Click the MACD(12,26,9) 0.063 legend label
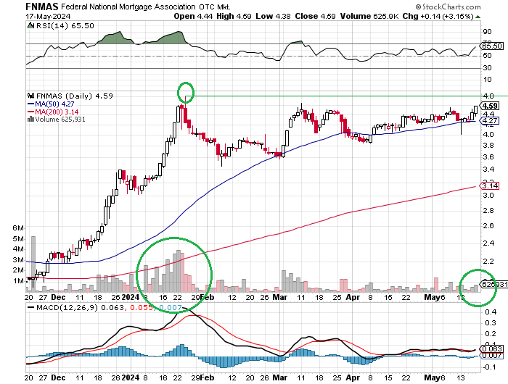This screenshot has width=508, height=384. [80, 307]
